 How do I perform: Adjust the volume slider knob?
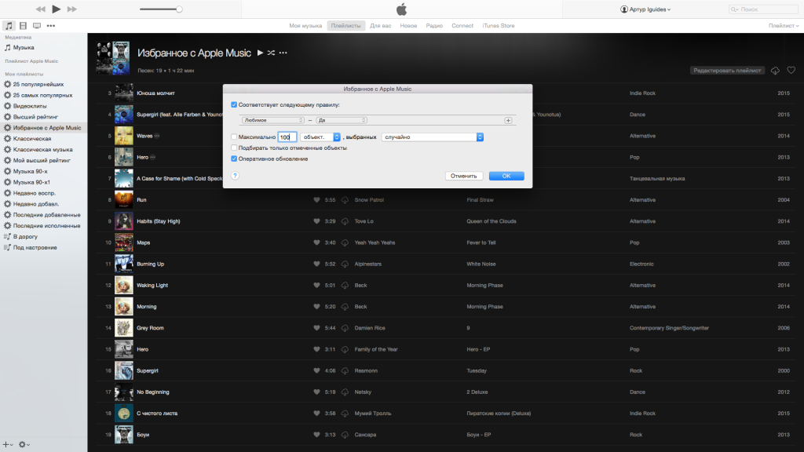[179, 9]
